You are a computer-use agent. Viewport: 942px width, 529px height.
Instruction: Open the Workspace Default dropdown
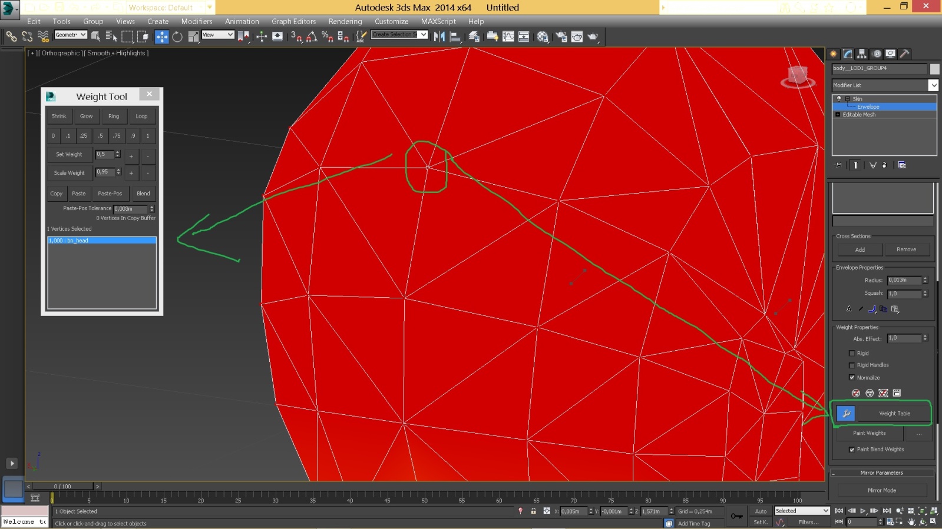(x=170, y=8)
